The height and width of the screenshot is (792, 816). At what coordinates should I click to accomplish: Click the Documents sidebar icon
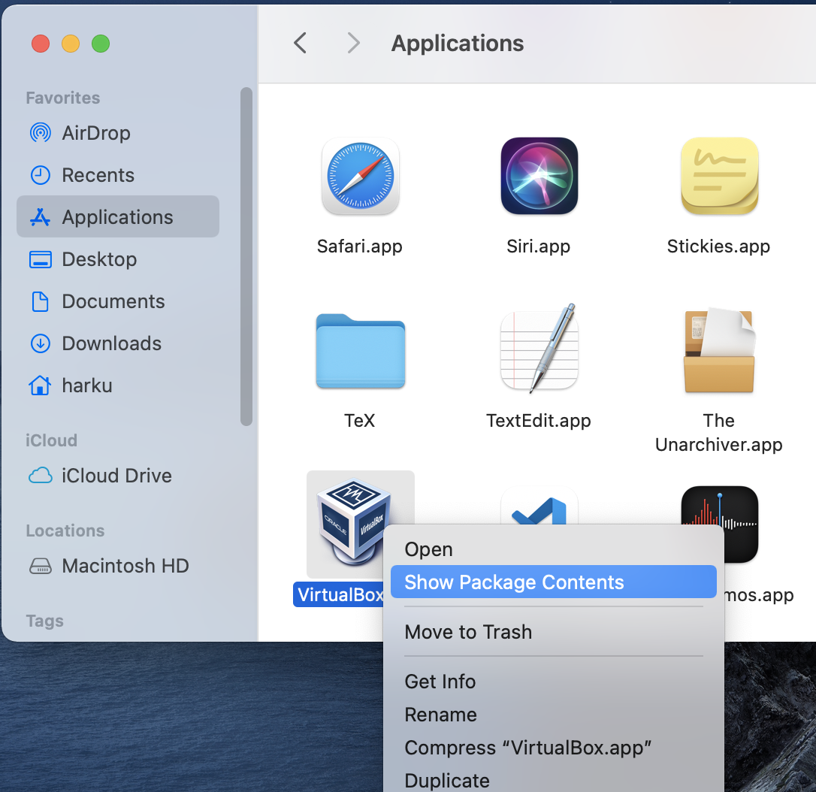click(40, 301)
